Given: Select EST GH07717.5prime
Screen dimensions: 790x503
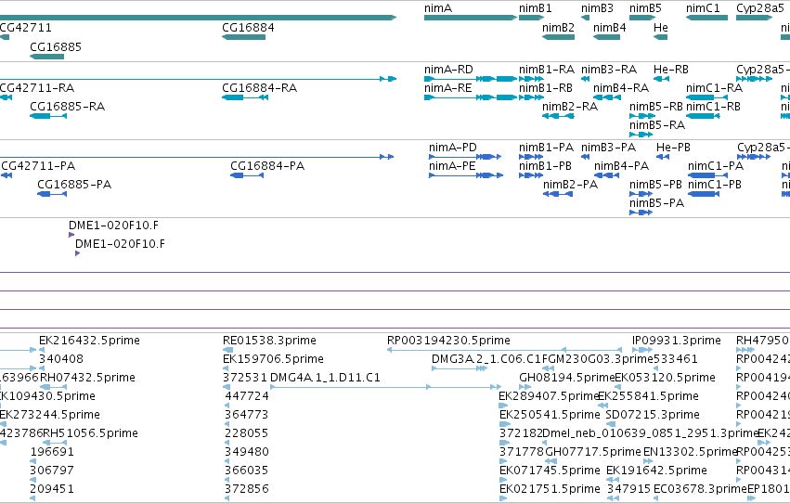Looking at the screenshot, I should coord(551,462).
